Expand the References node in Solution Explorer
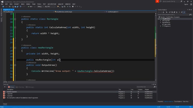 pyautogui.click(x=160, y=22)
